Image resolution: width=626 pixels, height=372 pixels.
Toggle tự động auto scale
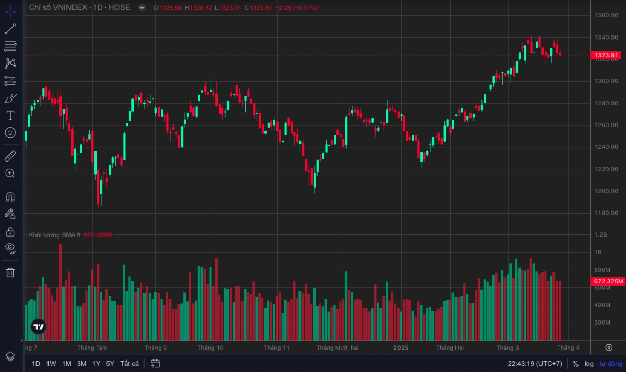(x=610, y=363)
